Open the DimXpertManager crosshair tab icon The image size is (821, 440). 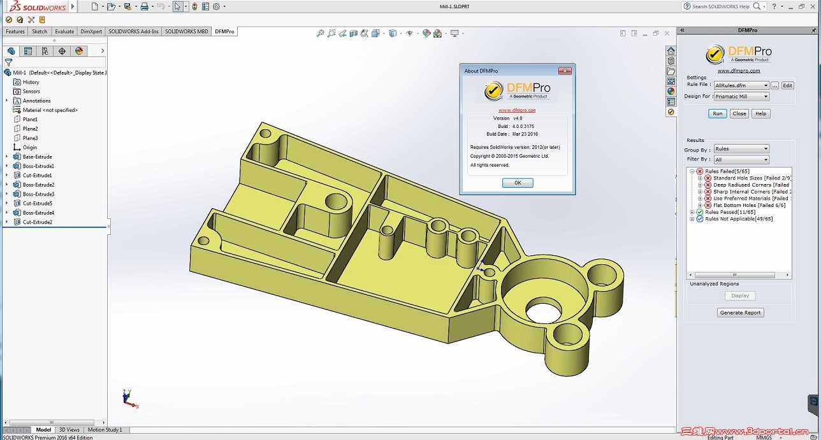tap(62, 51)
